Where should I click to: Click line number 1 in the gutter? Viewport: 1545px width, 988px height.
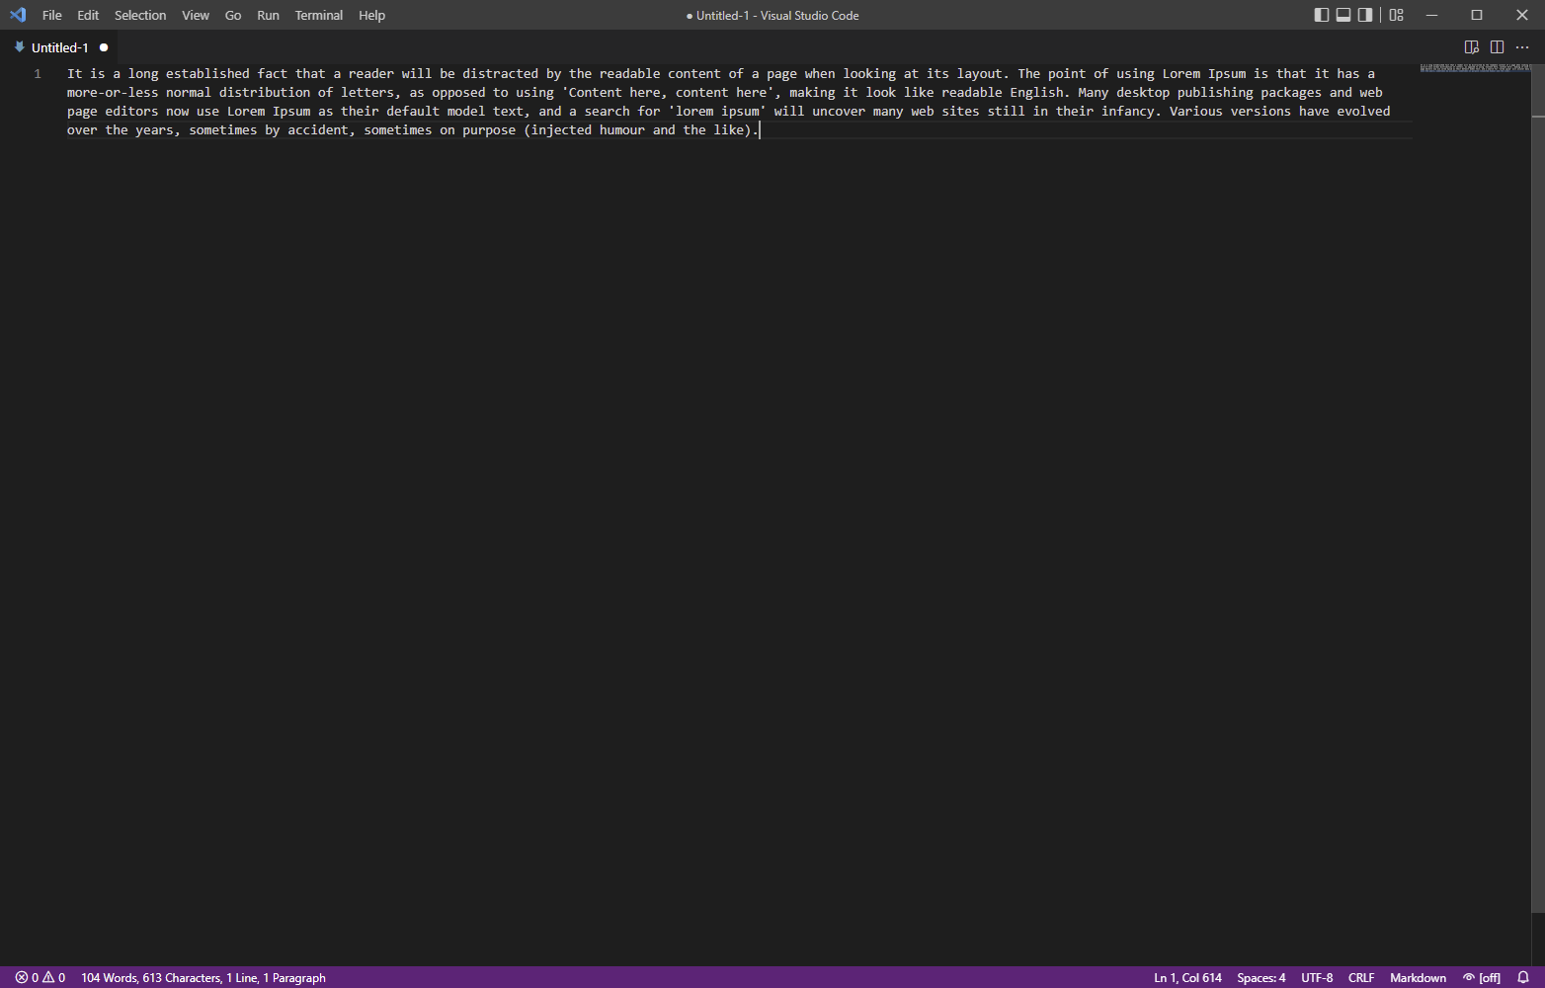38,73
